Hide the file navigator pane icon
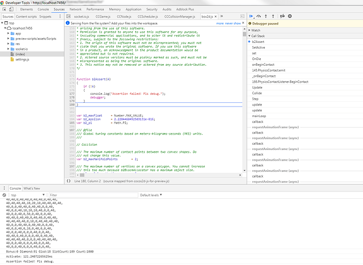This screenshot has width=363, height=265. (68, 16)
